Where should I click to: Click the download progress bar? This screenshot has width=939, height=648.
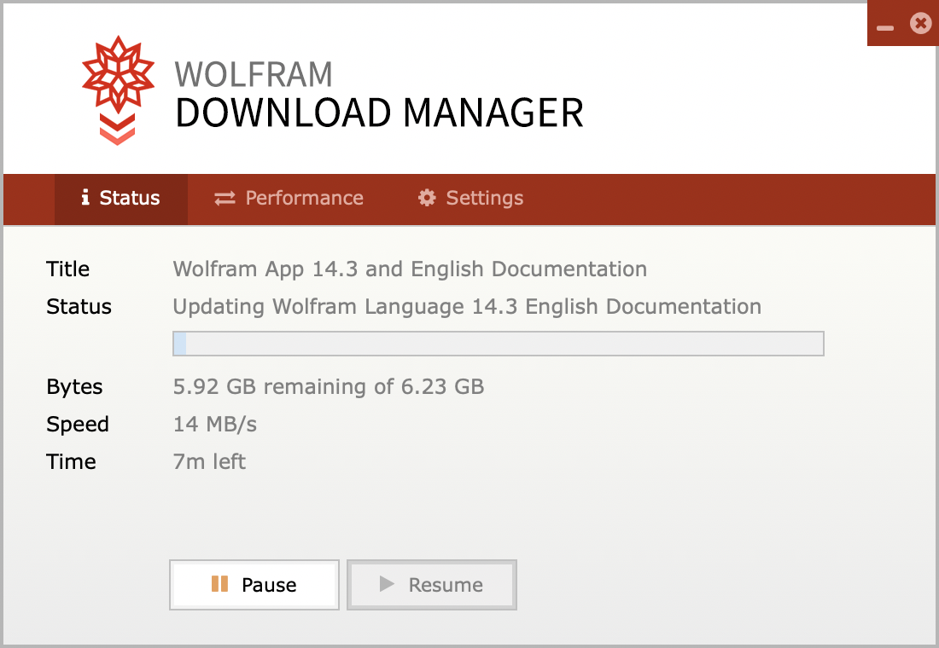tap(498, 344)
